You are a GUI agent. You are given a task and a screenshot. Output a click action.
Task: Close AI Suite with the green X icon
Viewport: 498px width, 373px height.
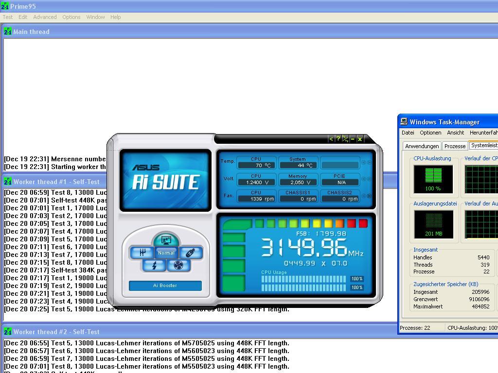coord(360,139)
